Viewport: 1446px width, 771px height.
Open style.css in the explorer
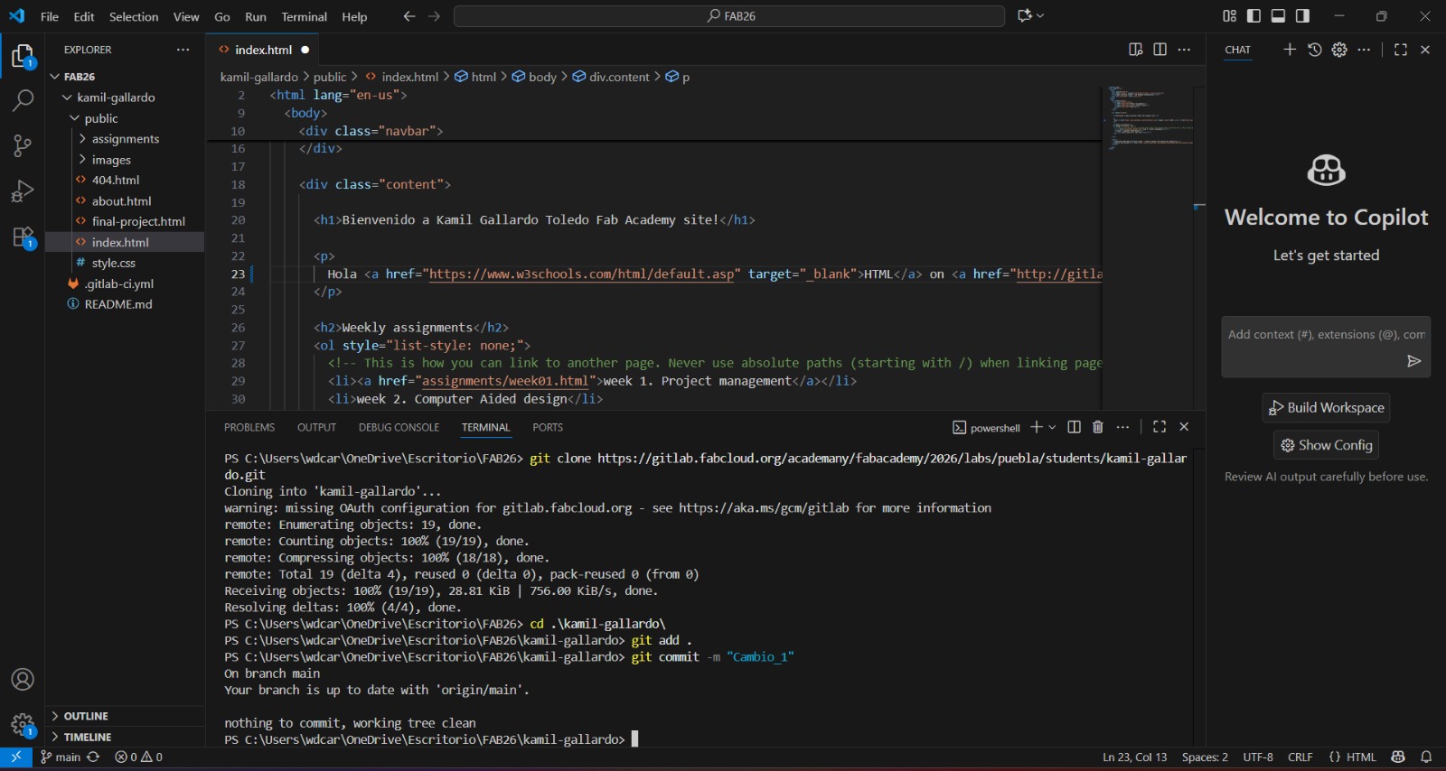point(114,263)
